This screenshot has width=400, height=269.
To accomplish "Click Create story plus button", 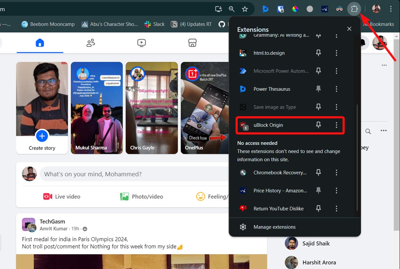I will [42, 136].
